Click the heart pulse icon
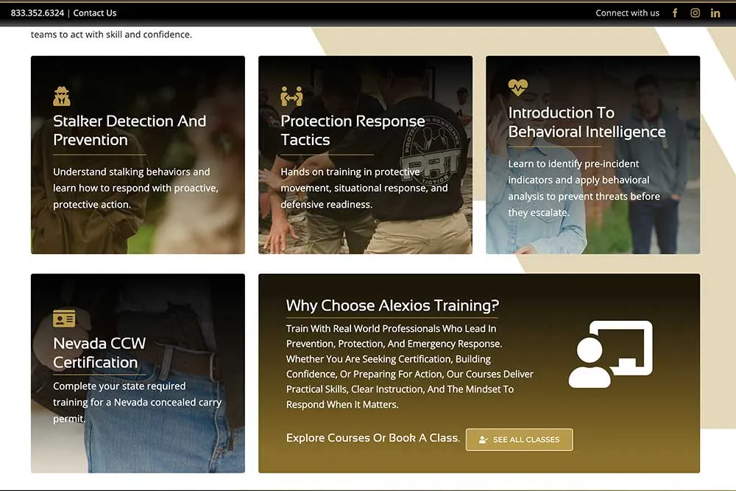 517,88
